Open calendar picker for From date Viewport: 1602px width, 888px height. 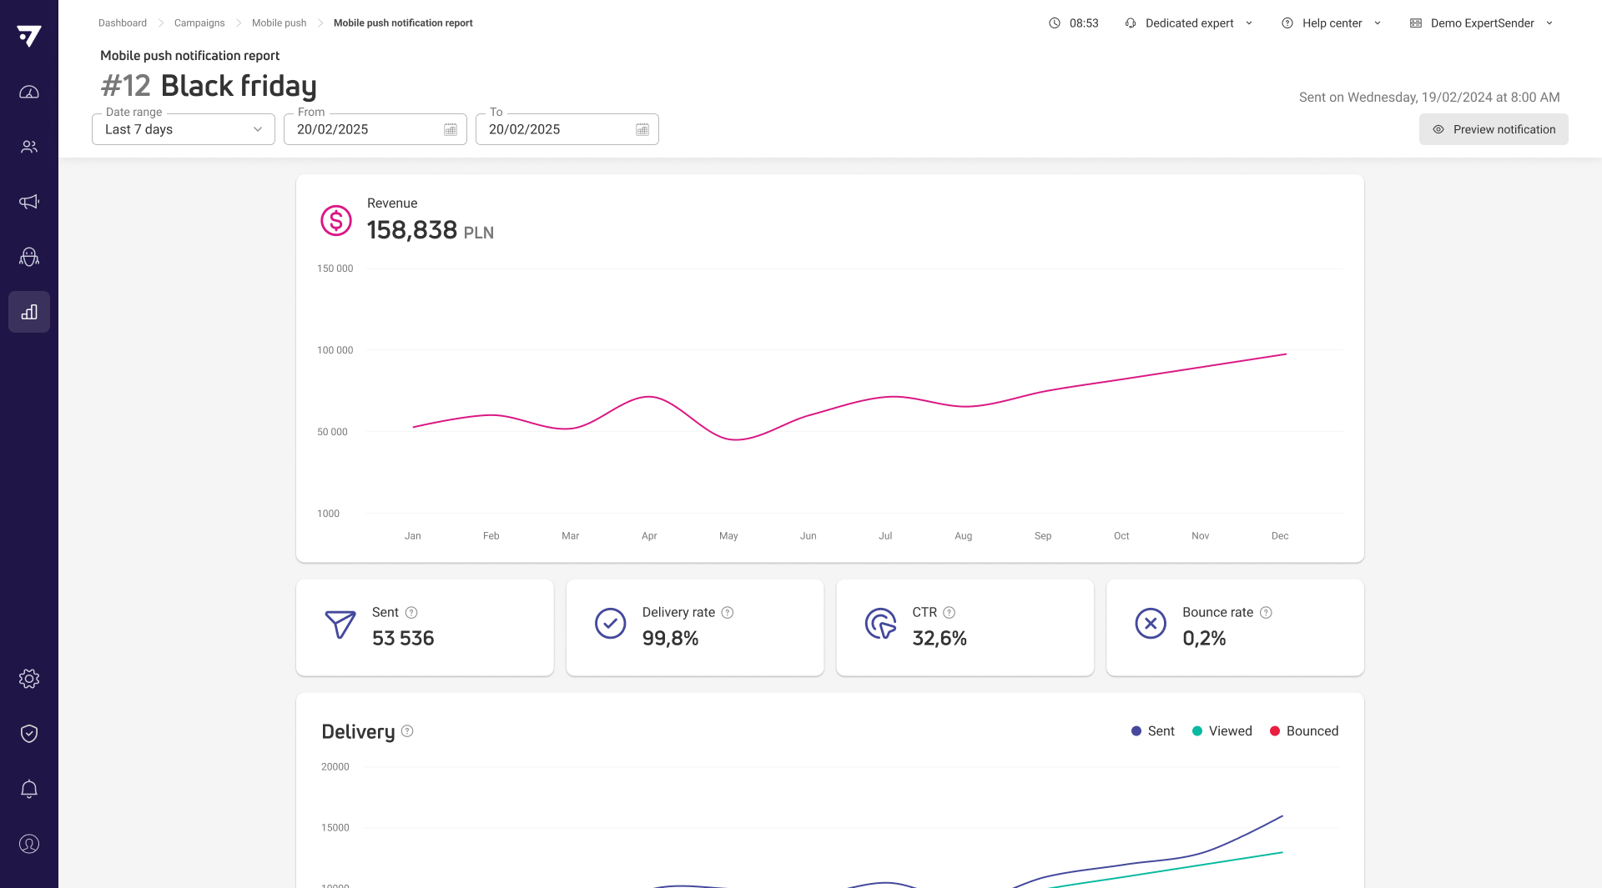451,129
